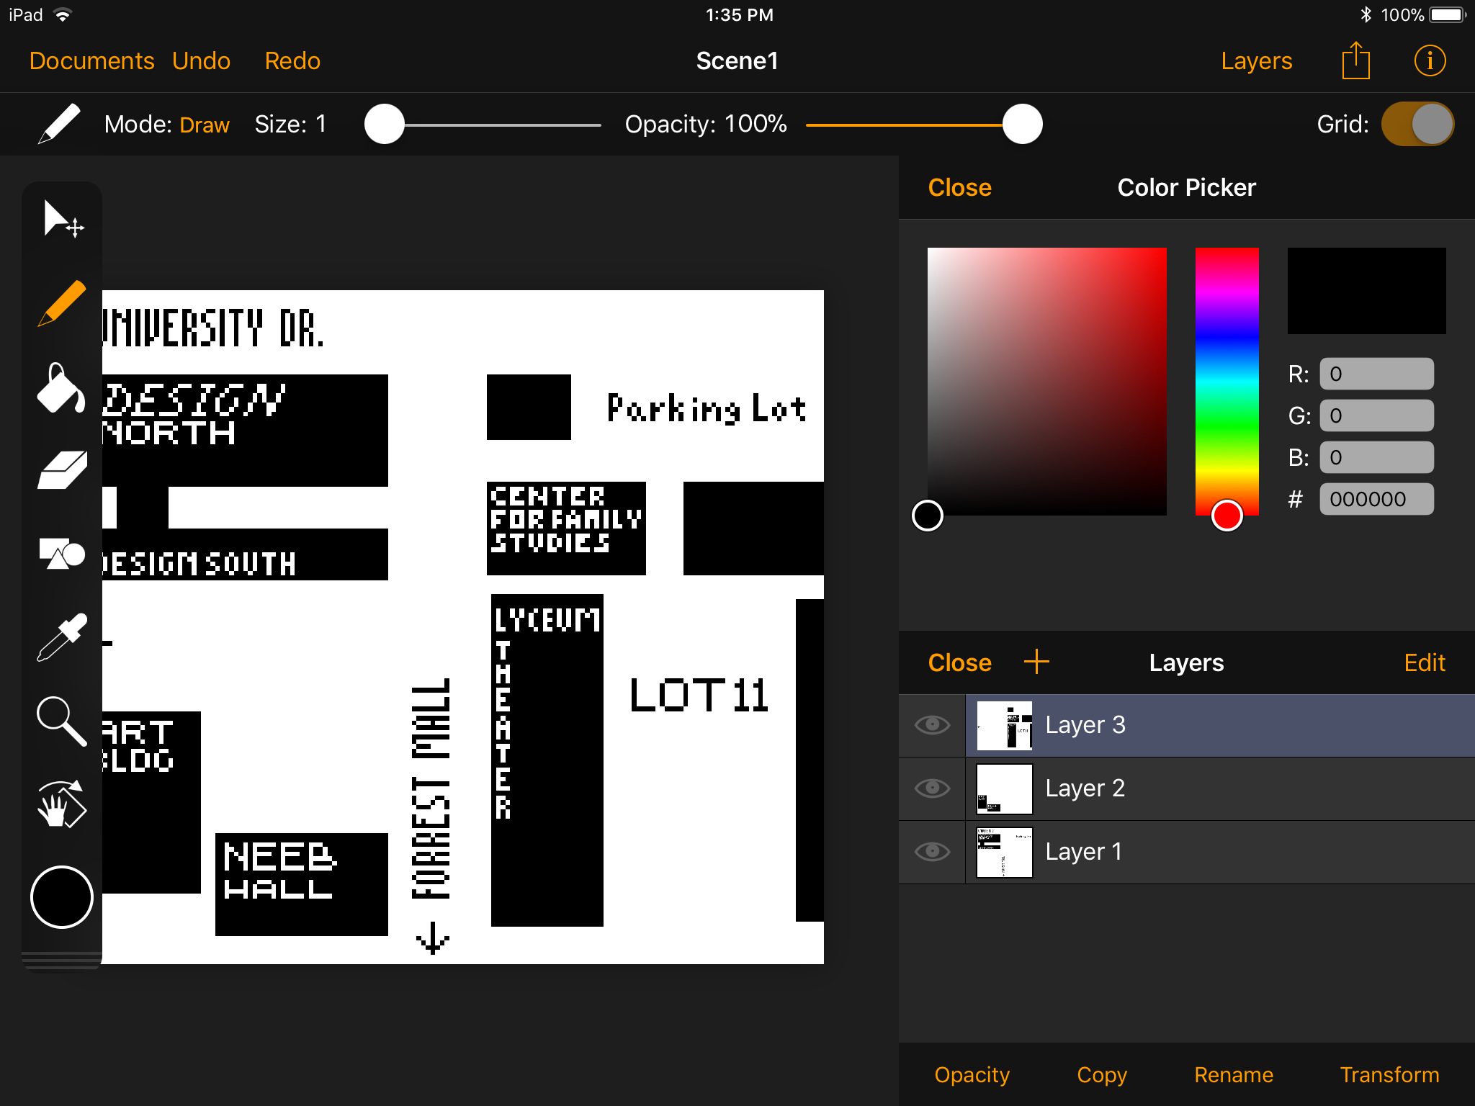Select the magnifier zoom tool
The height and width of the screenshot is (1106, 1475).
click(x=62, y=721)
